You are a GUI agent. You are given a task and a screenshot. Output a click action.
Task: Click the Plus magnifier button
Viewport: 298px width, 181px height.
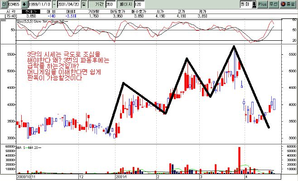[263, 4]
